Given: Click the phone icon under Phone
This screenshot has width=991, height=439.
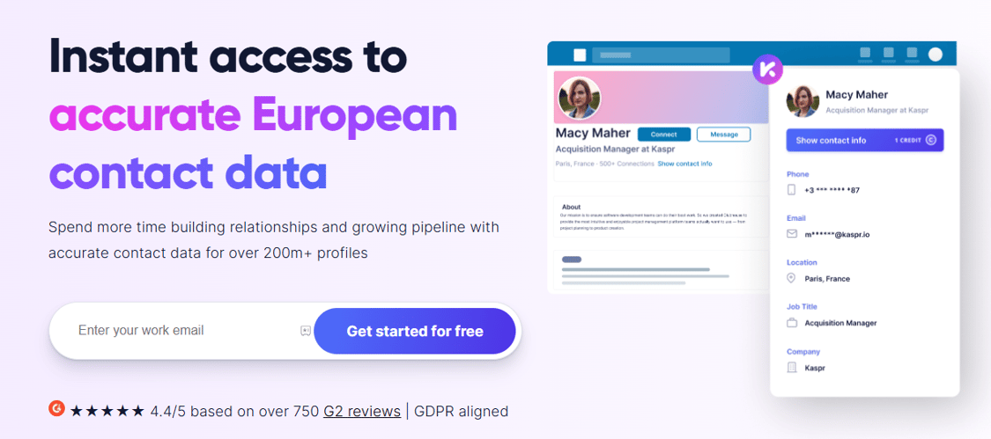Looking at the screenshot, I should (x=791, y=189).
